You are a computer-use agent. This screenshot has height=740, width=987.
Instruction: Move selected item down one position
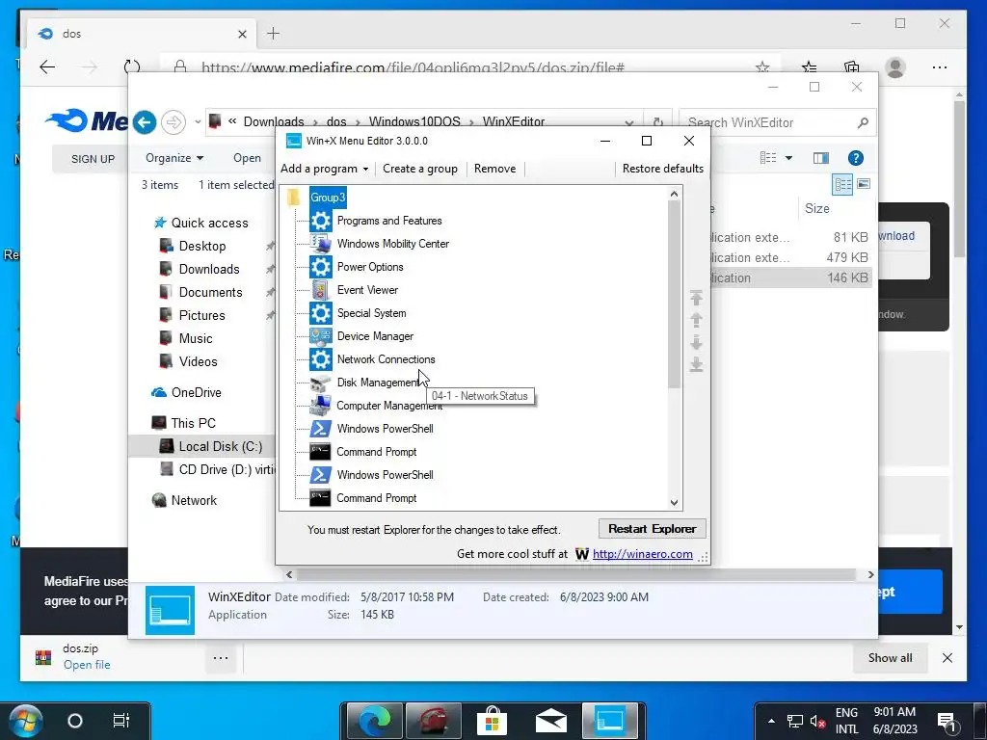(696, 342)
